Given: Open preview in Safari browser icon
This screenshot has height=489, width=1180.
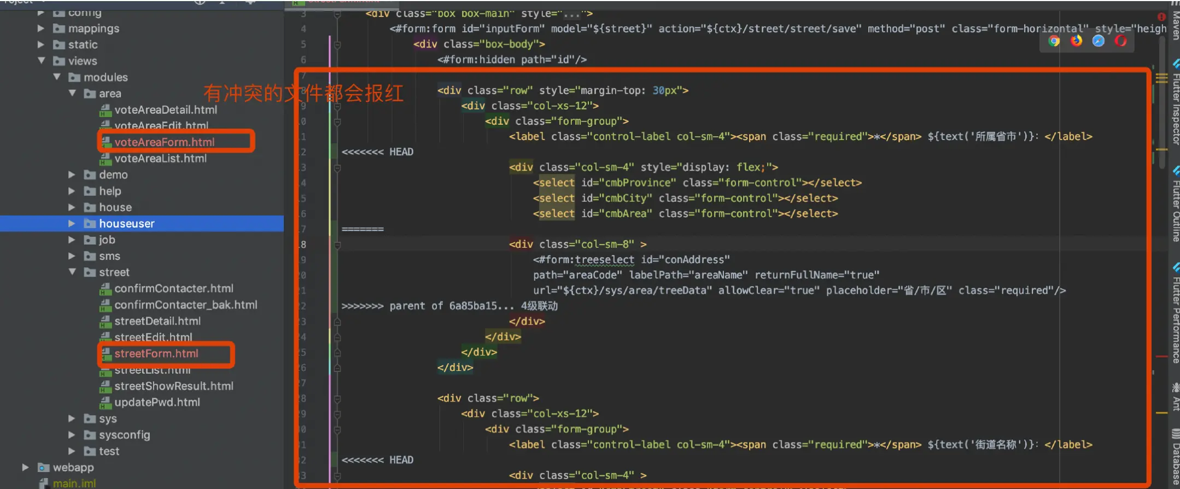Looking at the screenshot, I should pos(1098,41).
